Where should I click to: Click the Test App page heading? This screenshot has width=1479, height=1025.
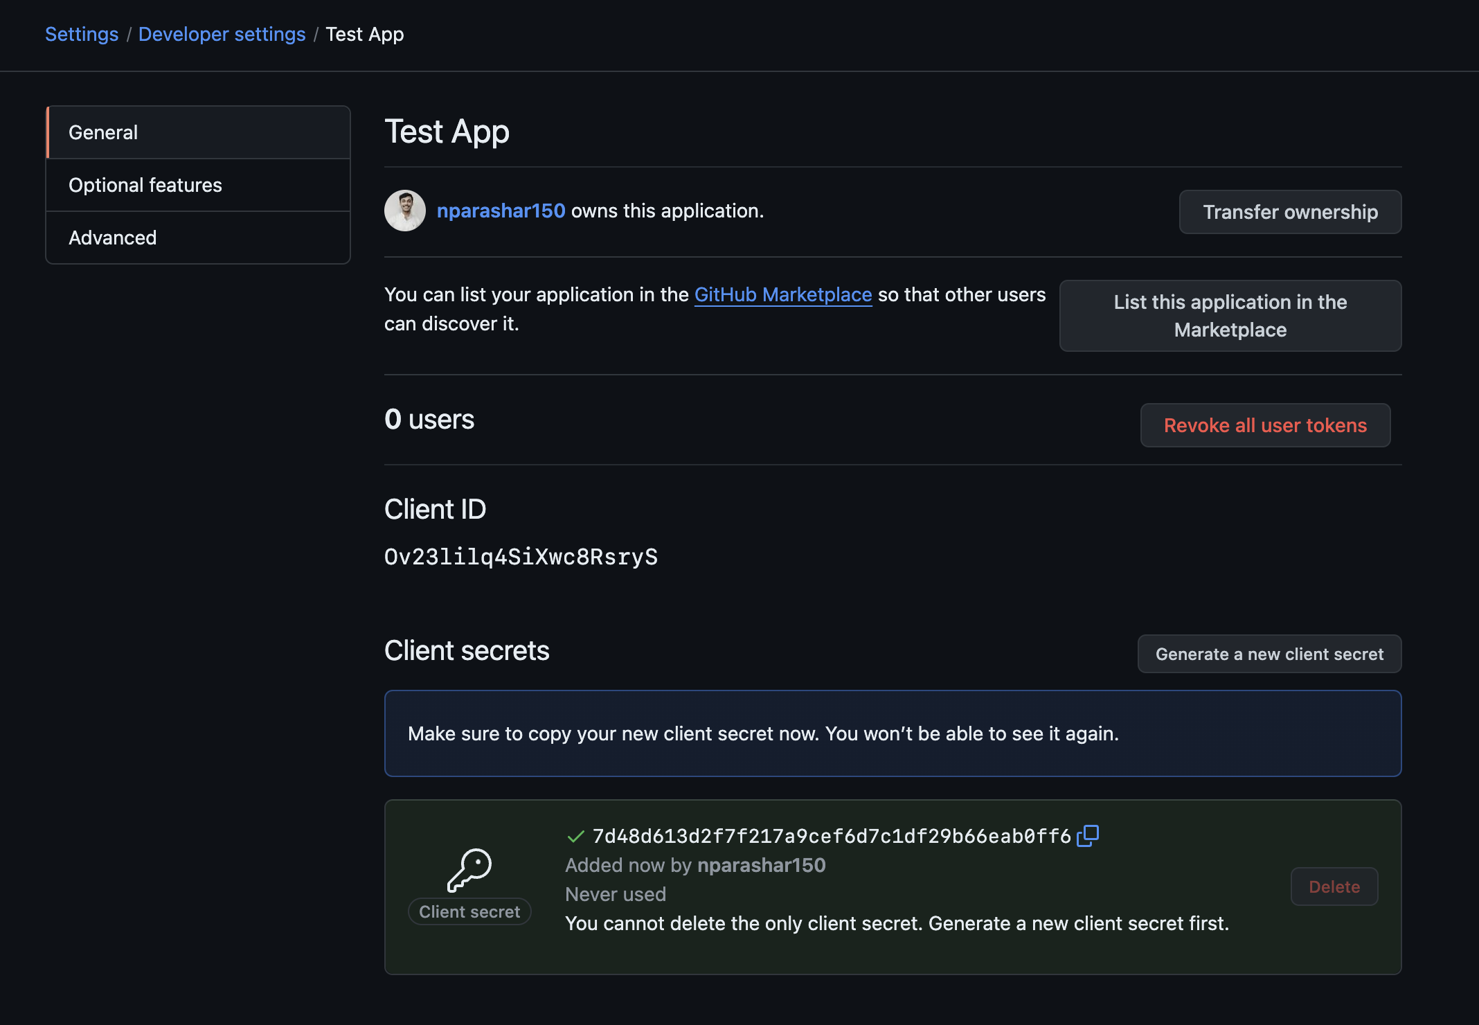(x=447, y=132)
